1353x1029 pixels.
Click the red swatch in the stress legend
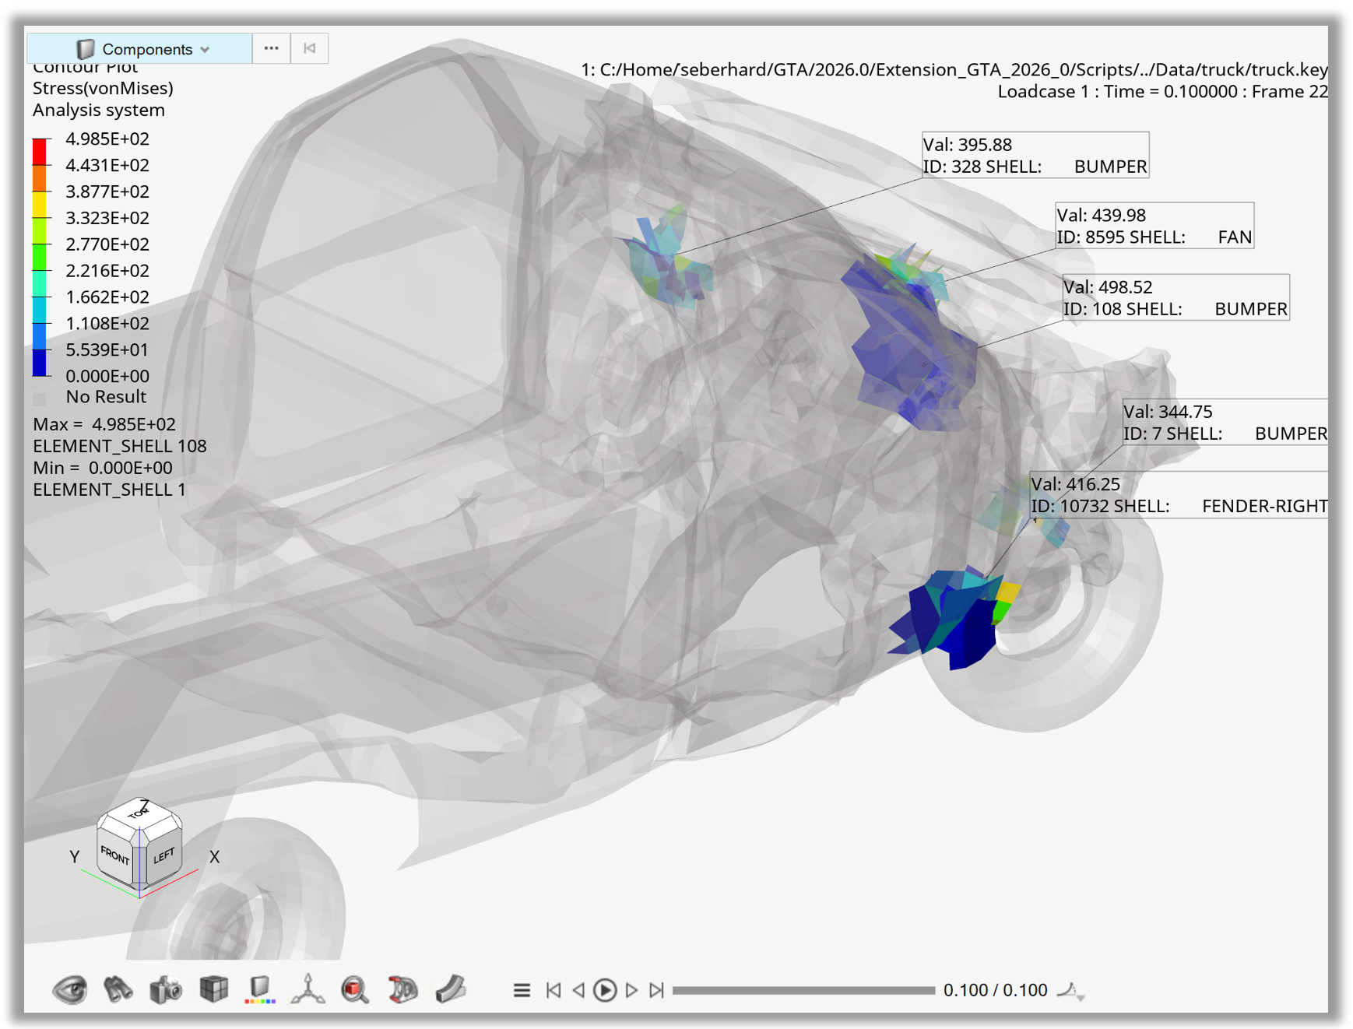40,145
